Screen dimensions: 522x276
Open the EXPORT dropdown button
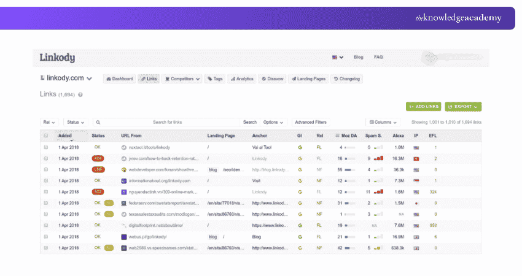pos(463,106)
